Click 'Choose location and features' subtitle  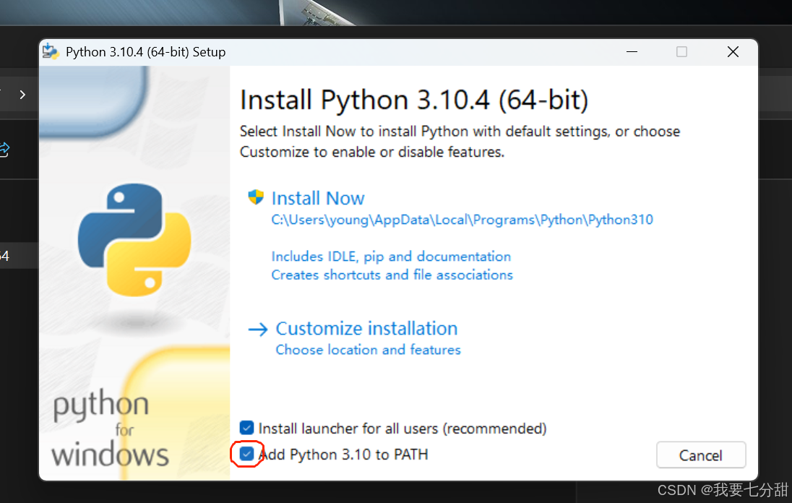[x=369, y=350]
